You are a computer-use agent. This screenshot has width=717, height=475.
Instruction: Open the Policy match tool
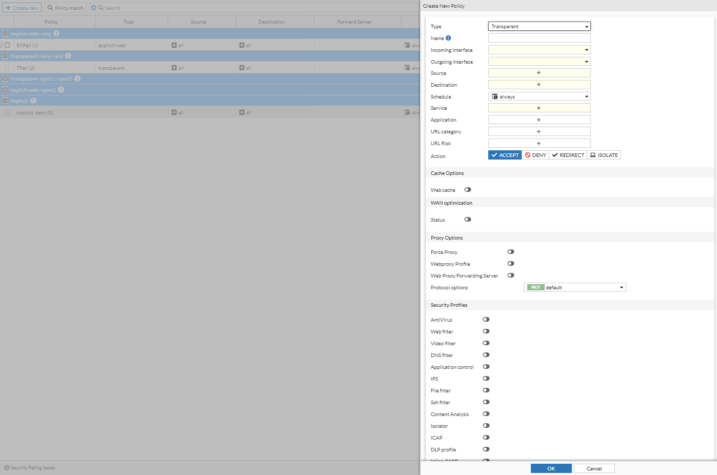click(65, 8)
